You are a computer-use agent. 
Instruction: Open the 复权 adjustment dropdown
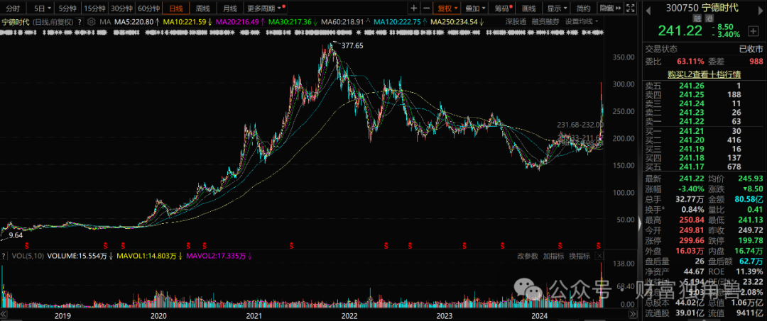point(447,9)
